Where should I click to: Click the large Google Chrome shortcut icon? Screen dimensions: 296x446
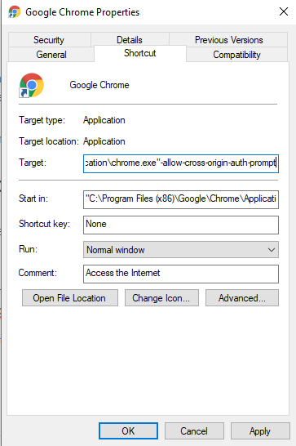[32, 85]
